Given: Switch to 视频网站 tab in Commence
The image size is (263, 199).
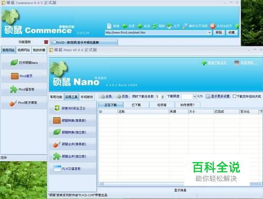Looking at the screenshot, I should pyautogui.click(x=24, y=50).
